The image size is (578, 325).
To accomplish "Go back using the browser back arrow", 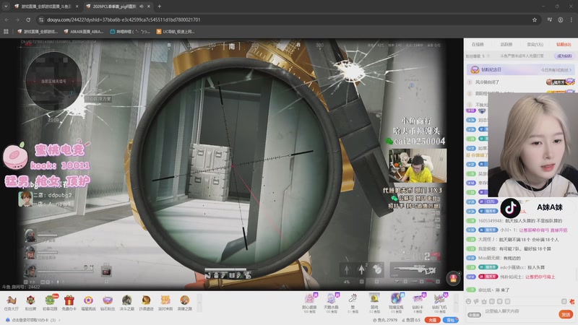I will tap(7, 20).
